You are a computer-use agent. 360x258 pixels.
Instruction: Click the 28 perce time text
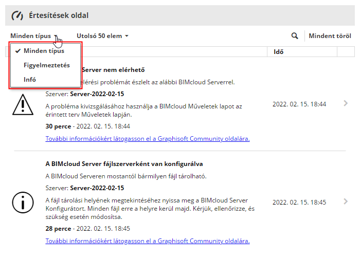click(x=58, y=229)
